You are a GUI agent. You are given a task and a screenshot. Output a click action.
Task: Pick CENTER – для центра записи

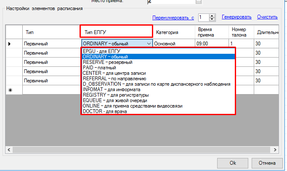click(114, 73)
